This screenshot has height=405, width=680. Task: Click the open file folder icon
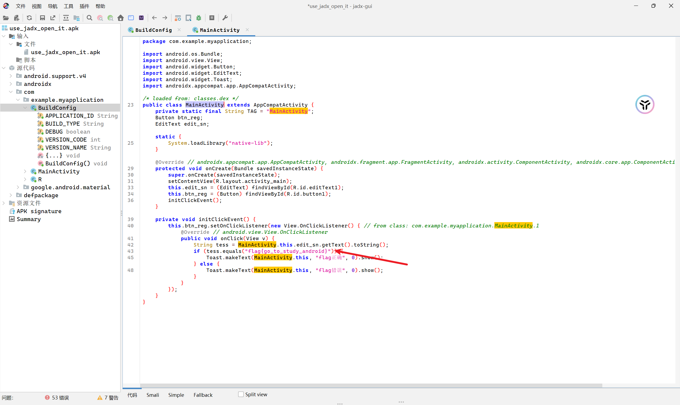[6, 18]
